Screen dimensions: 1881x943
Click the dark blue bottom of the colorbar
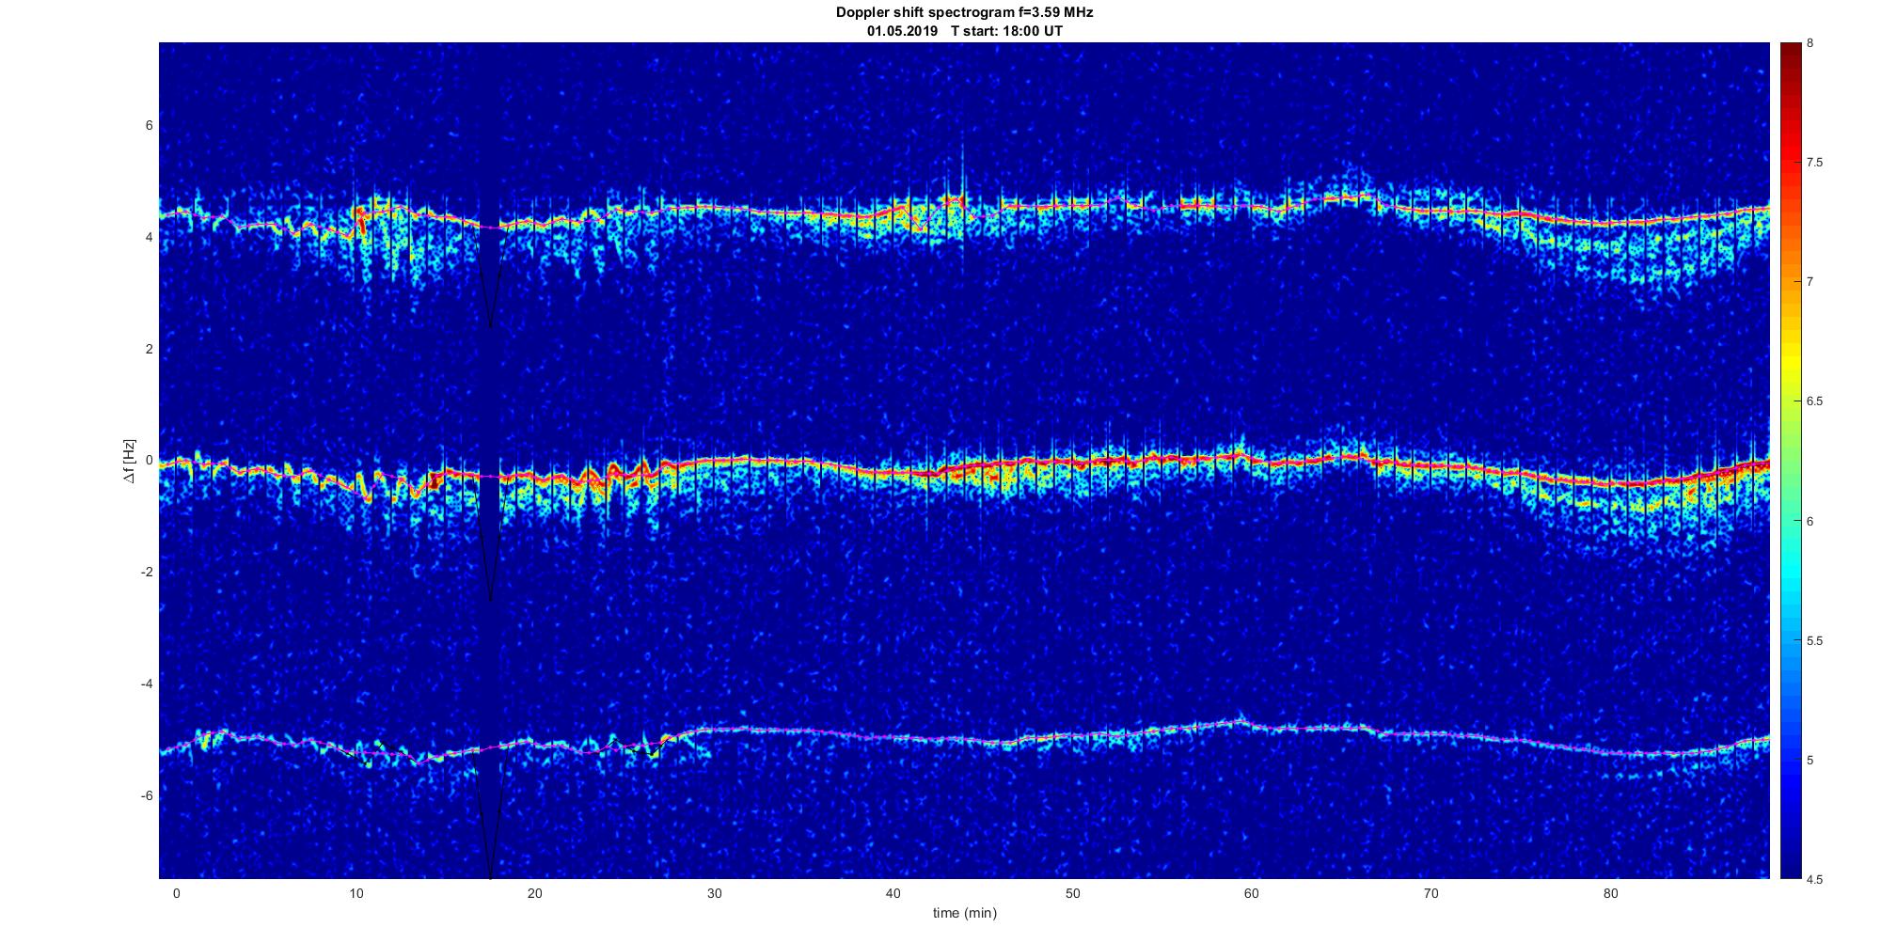tap(1790, 860)
